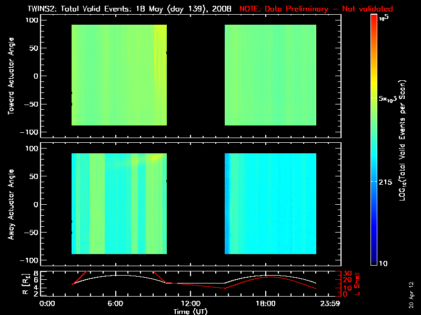Viewport: 421px width, 315px height.
Task: Click the 12:00 tick on time axis
Action: tap(191, 303)
